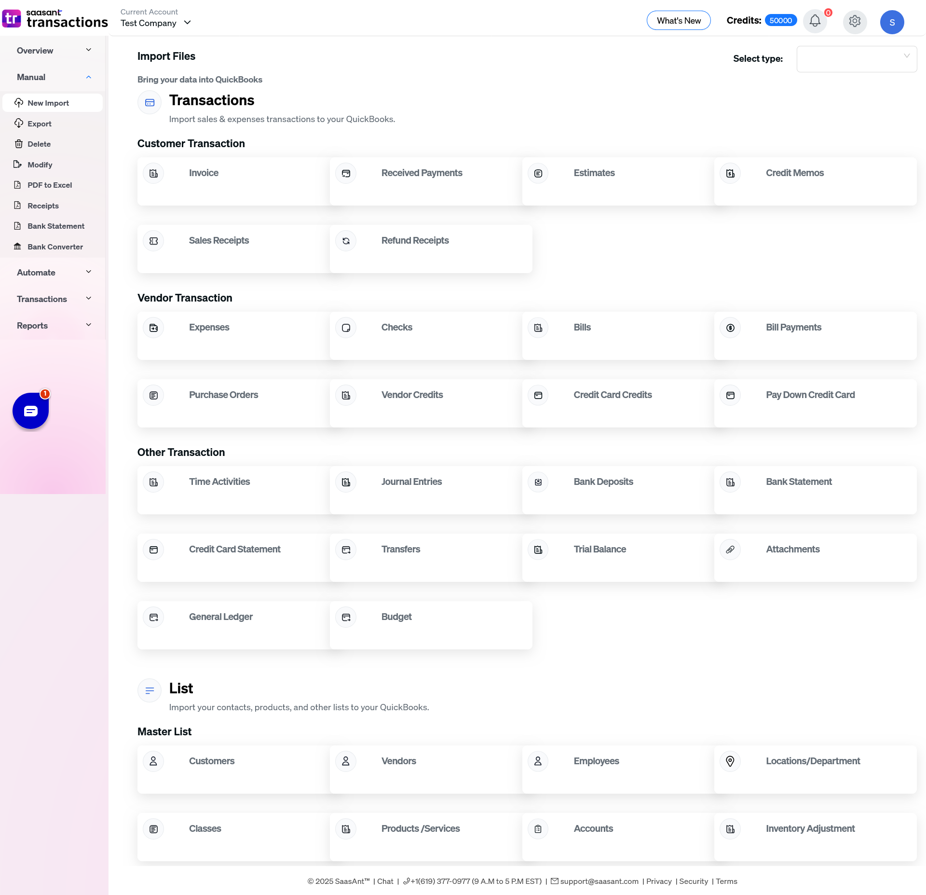This screenshot has width=926, height=895.
Task: Select PDF to Excel menu item
Action: 50,185
